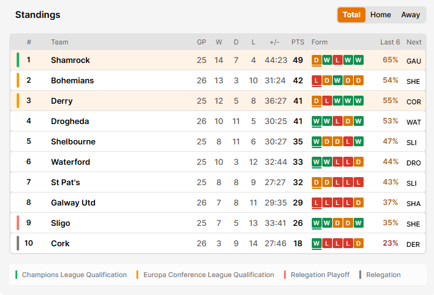434x295 pixels.
Task: Click Cork's 23% last 6 value
Action: [390, 243]
